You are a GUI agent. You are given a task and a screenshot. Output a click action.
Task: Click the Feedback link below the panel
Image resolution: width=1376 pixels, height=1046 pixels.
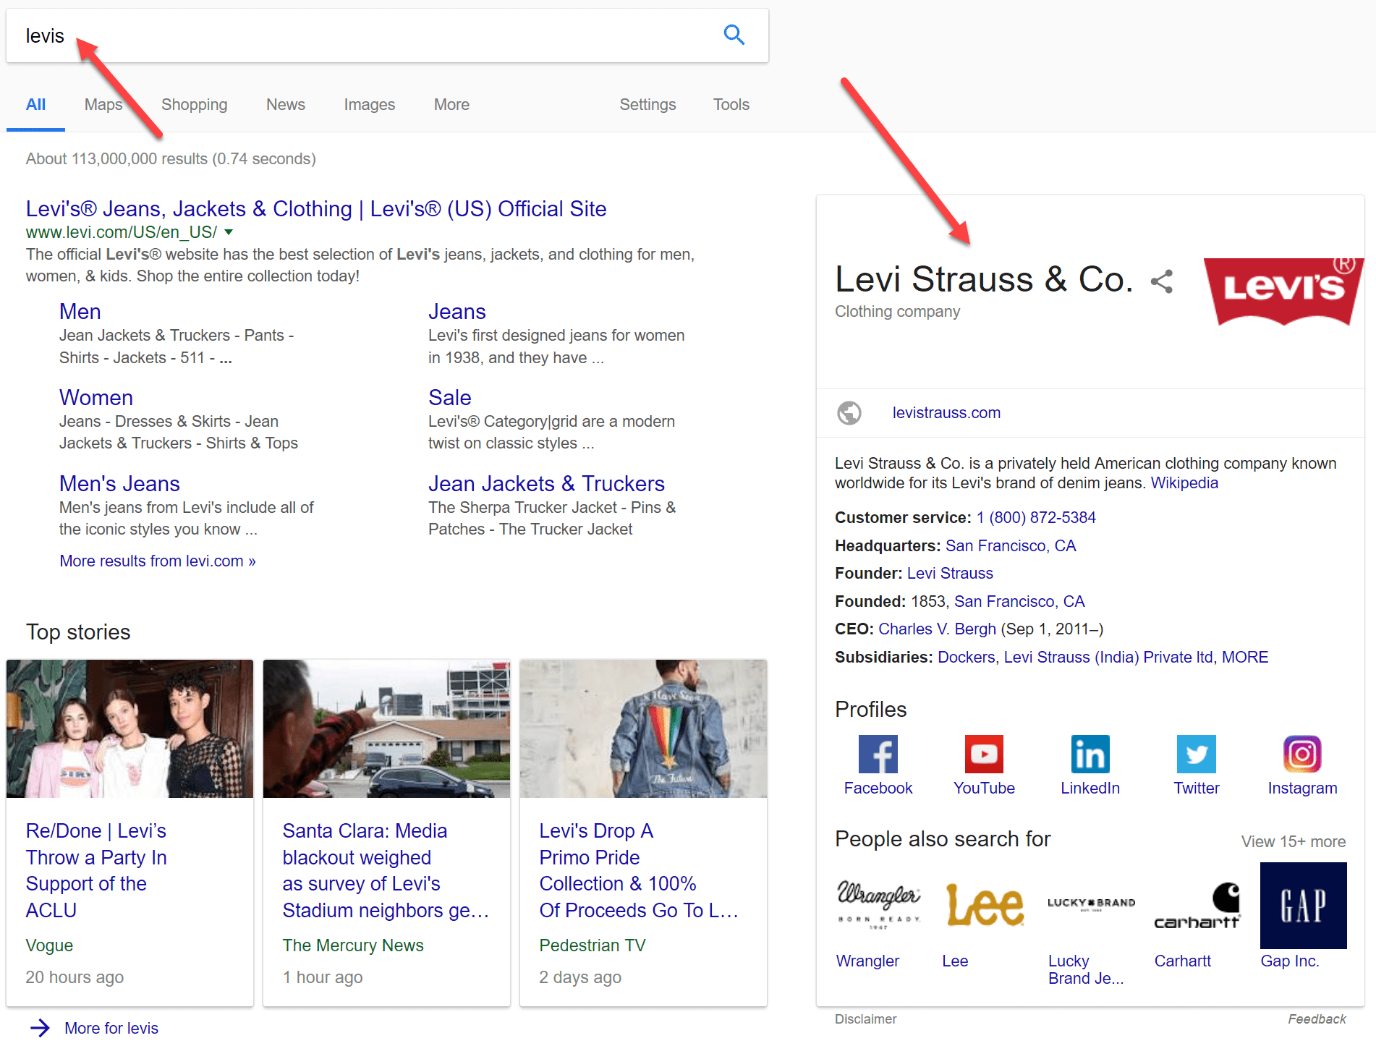(x=1317, y=1019)
